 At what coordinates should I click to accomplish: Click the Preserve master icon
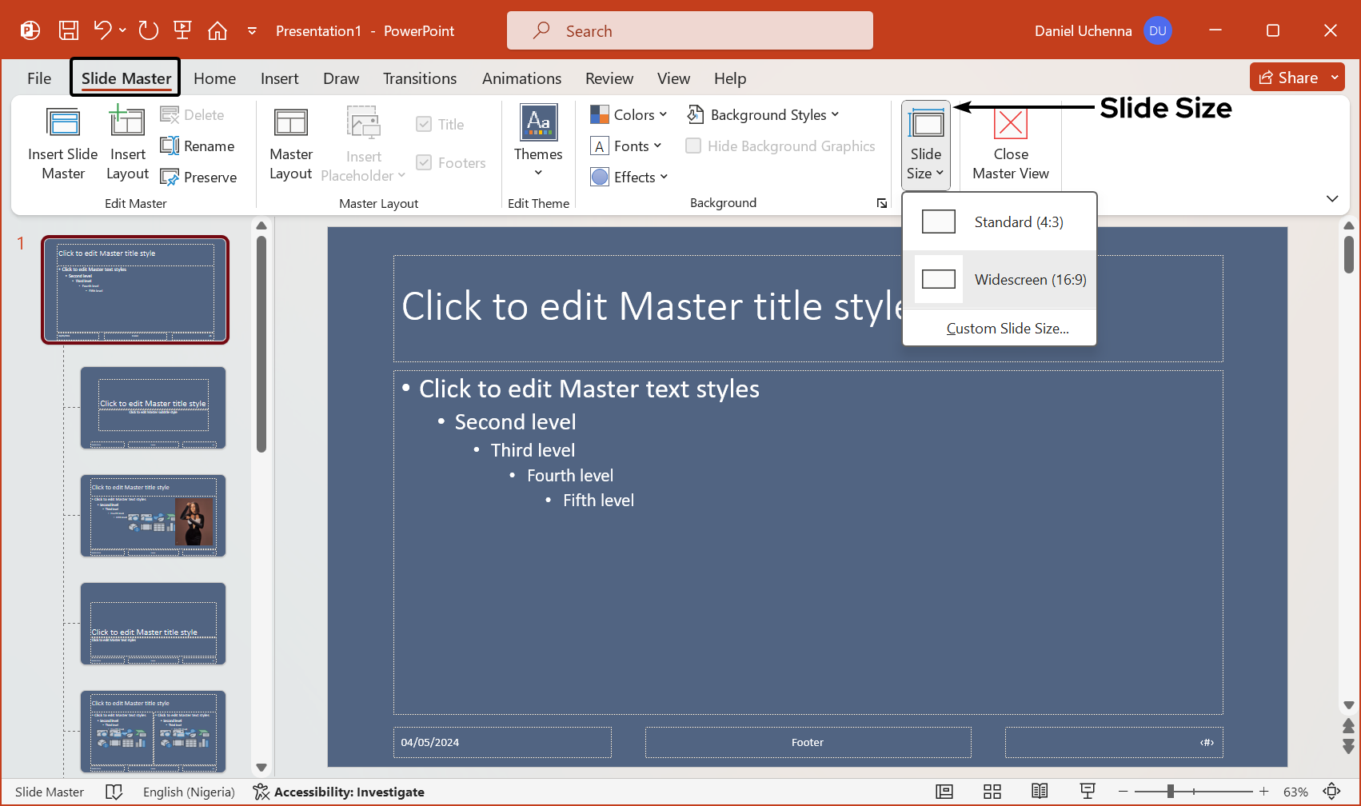point(170,178)
